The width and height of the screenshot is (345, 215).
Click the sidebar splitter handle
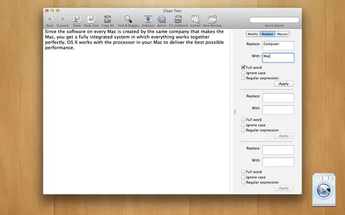tap(235, 112)
